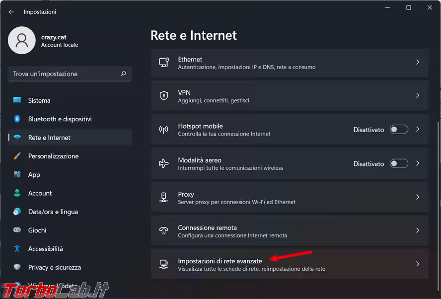This screenshot has width=441, height=299.
Task: Click the airplane mode icon
Action: coord(164,163)
